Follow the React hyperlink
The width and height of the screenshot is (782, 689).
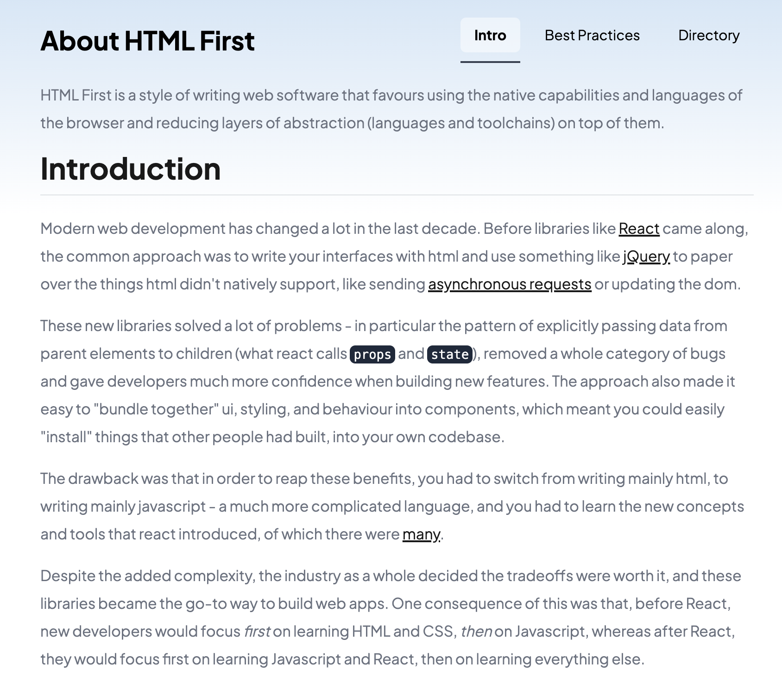(x=639, y=229)
